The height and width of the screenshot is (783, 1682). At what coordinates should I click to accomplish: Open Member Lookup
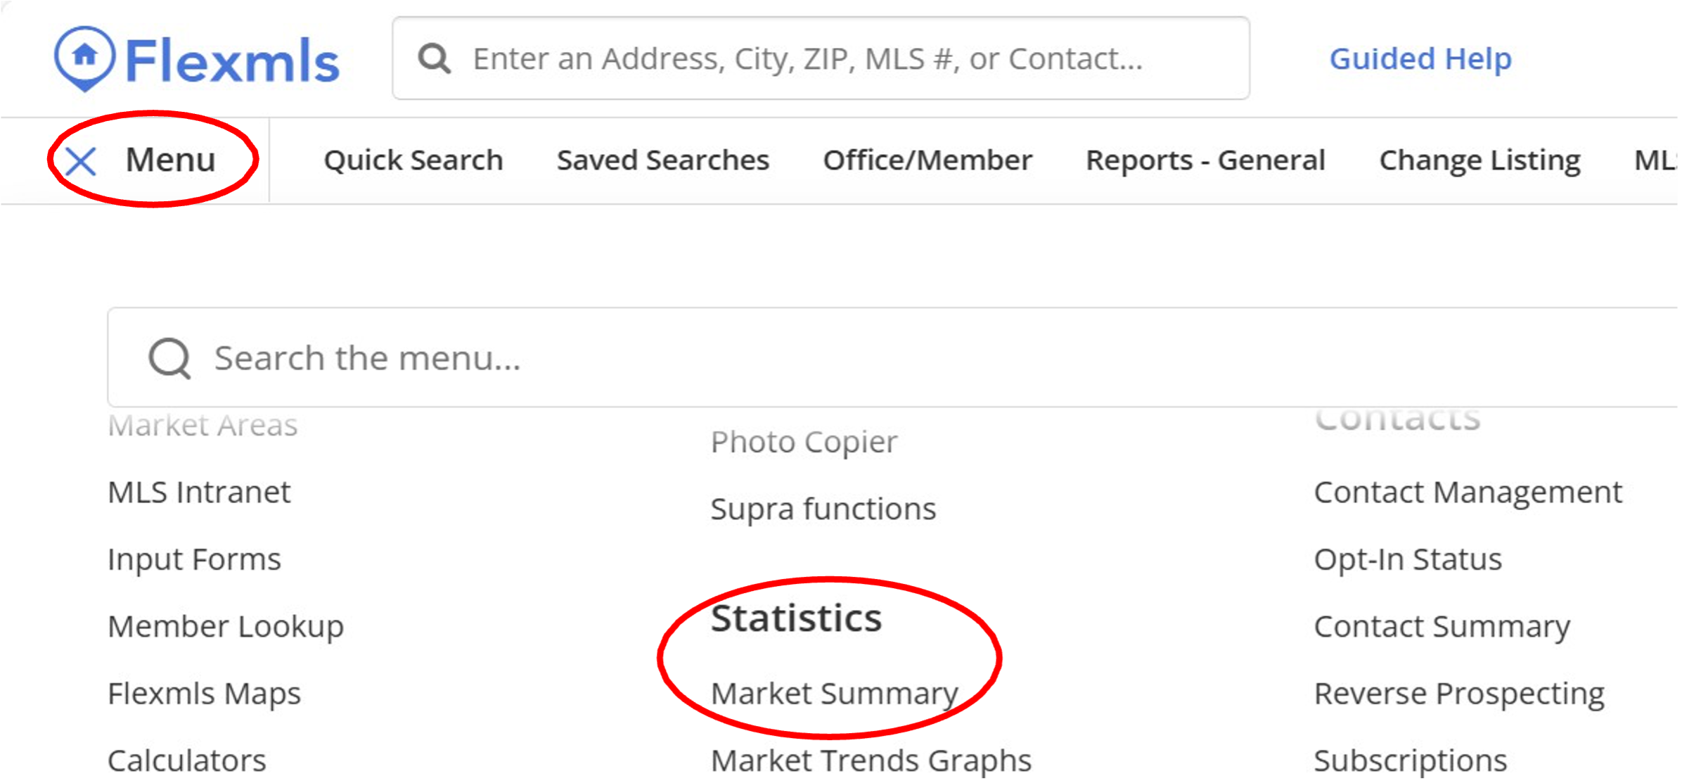coord(226,626)
